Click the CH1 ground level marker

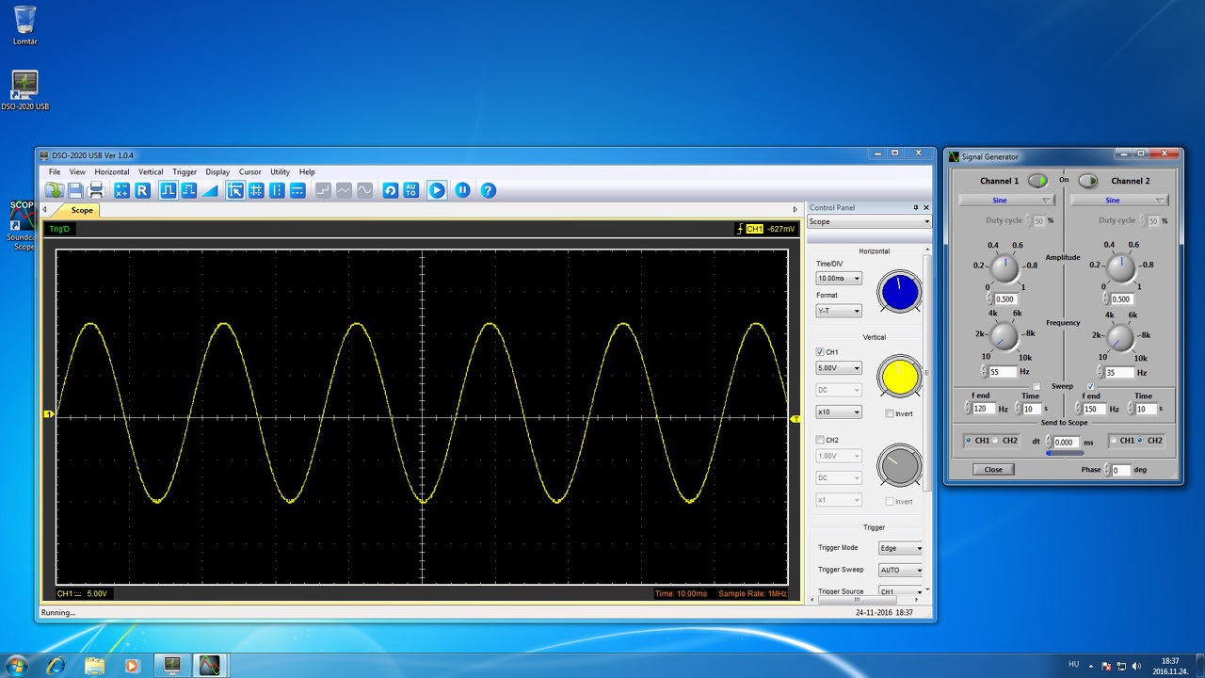click(50, 414)
